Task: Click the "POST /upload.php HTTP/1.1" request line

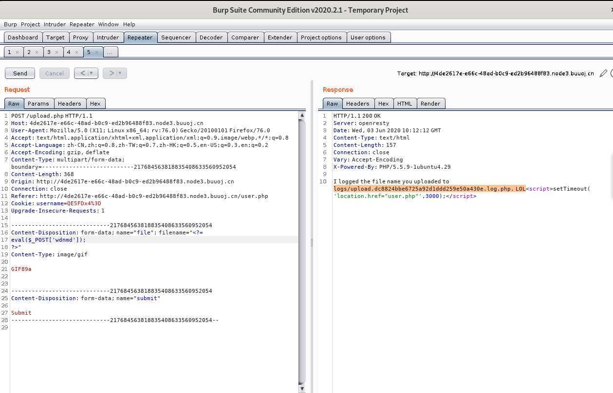Action: 52,116
